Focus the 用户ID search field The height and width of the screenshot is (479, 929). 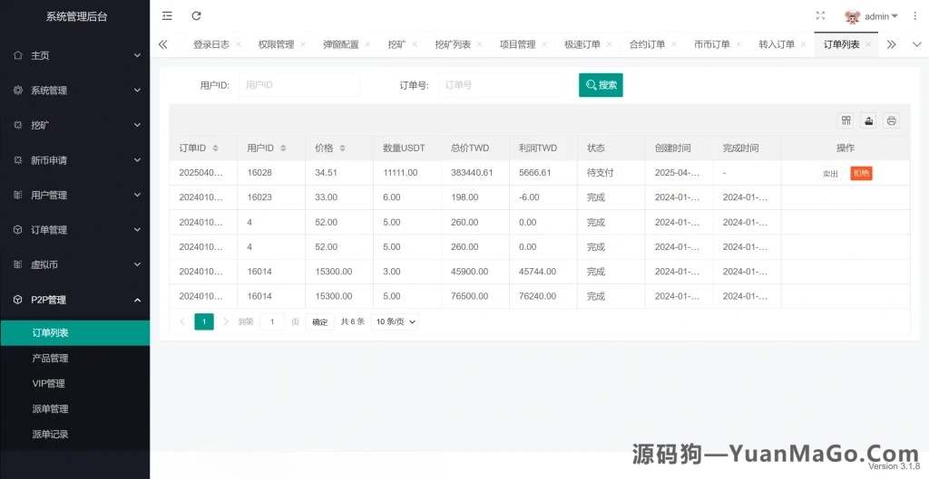pos(299,85)
